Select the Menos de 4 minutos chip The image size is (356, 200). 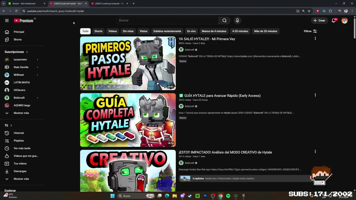tap(214, 31)
